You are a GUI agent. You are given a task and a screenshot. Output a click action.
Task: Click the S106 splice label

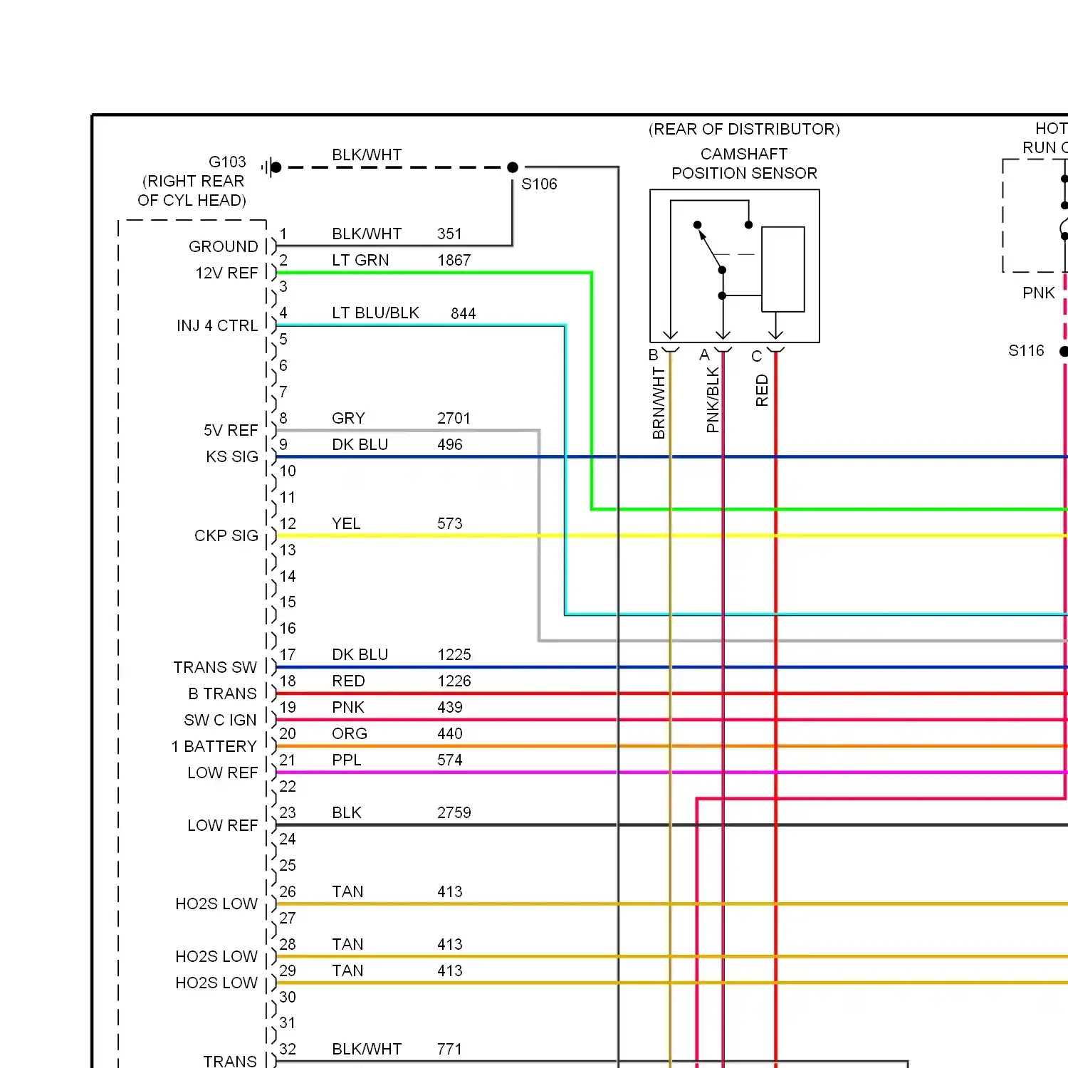coord(539,184)
